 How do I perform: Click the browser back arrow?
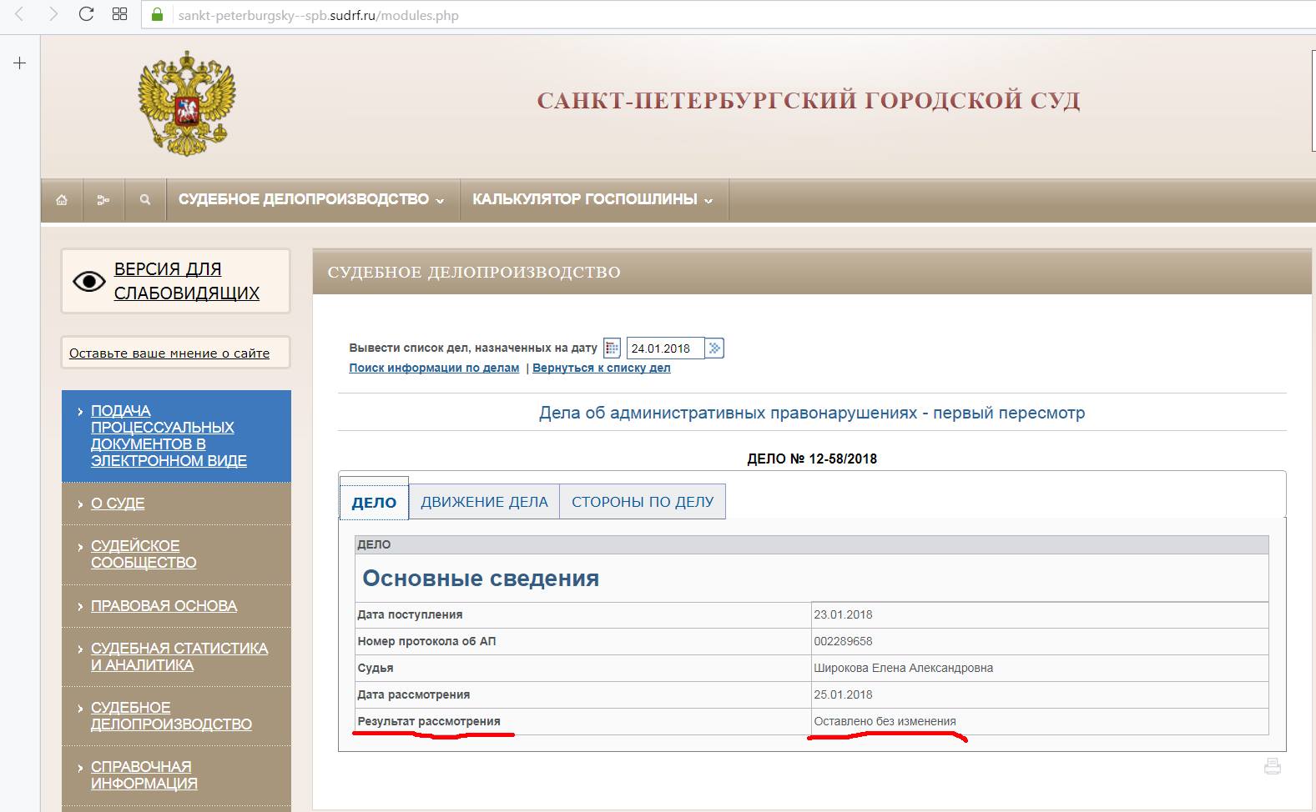[19, 14]
